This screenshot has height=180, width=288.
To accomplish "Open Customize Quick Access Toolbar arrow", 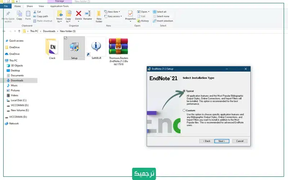I will tap(17, 1).
